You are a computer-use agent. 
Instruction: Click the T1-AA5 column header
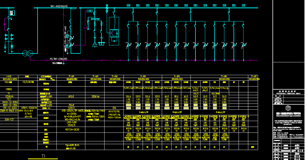point(177,76)
